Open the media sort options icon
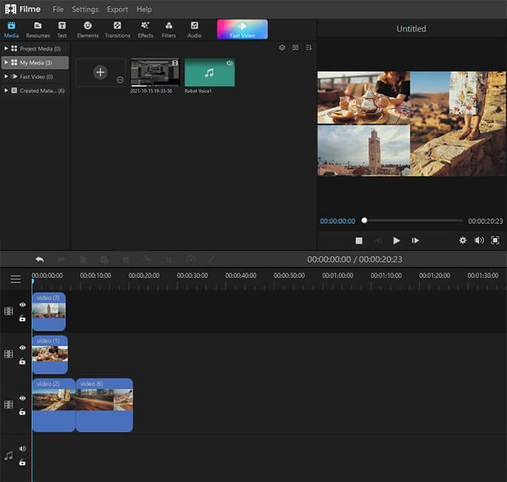This screenshot has width=507, height=482. (x=309, y=47)
